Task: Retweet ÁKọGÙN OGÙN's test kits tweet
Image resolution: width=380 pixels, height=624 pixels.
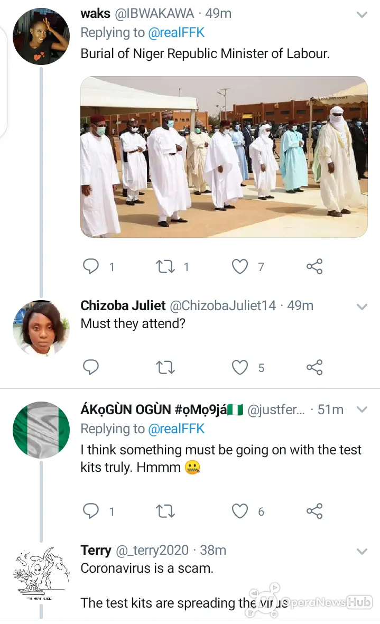Action: coord(165,511)
